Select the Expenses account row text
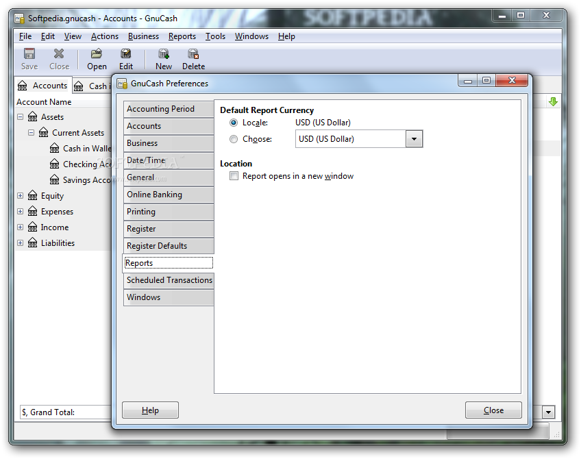Screen dimensions: 581x459 (57, 212)
